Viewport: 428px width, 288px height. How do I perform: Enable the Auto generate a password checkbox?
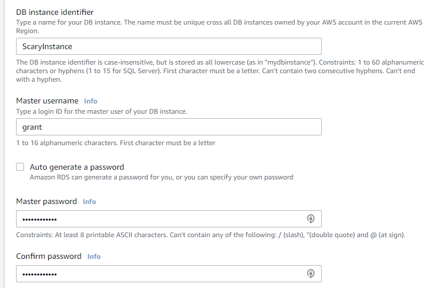click(x=20, y=167)
